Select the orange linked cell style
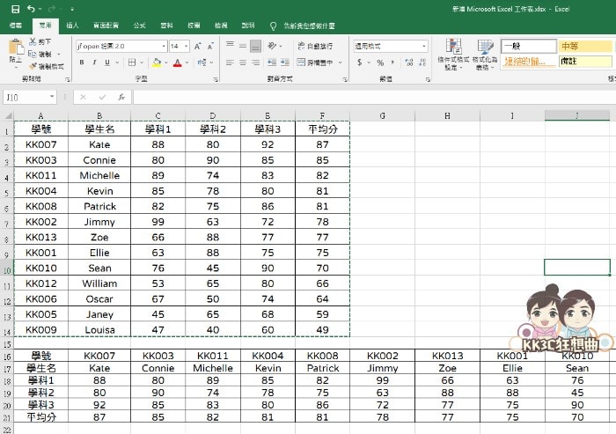 (x=529, y=62)
